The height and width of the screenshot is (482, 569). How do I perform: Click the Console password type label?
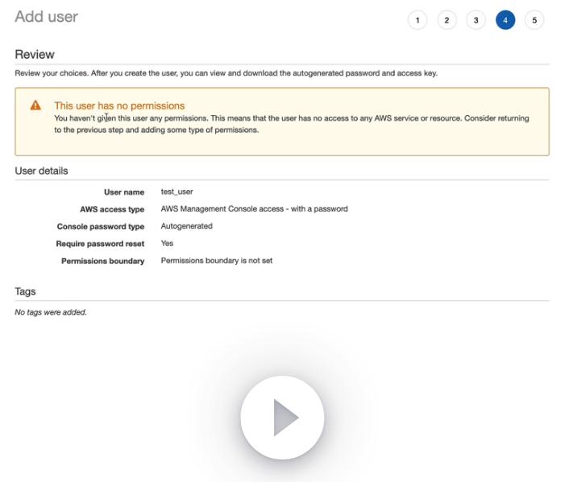tap(100, 226)
